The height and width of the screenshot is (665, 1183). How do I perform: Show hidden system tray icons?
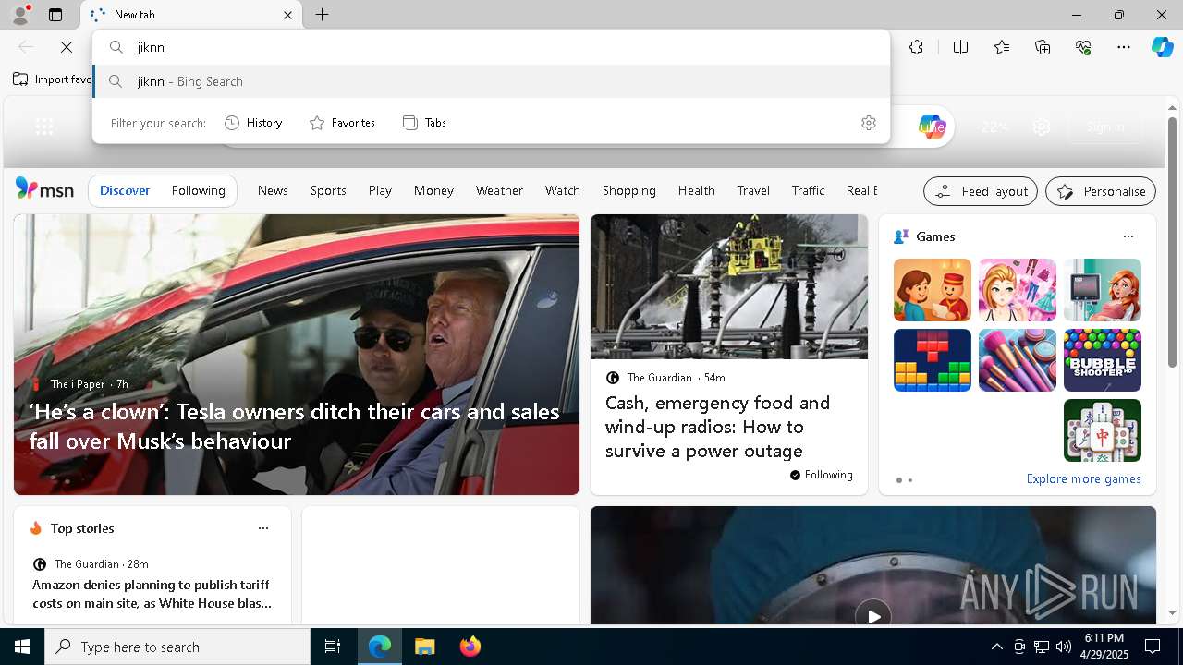pos(996,647)
